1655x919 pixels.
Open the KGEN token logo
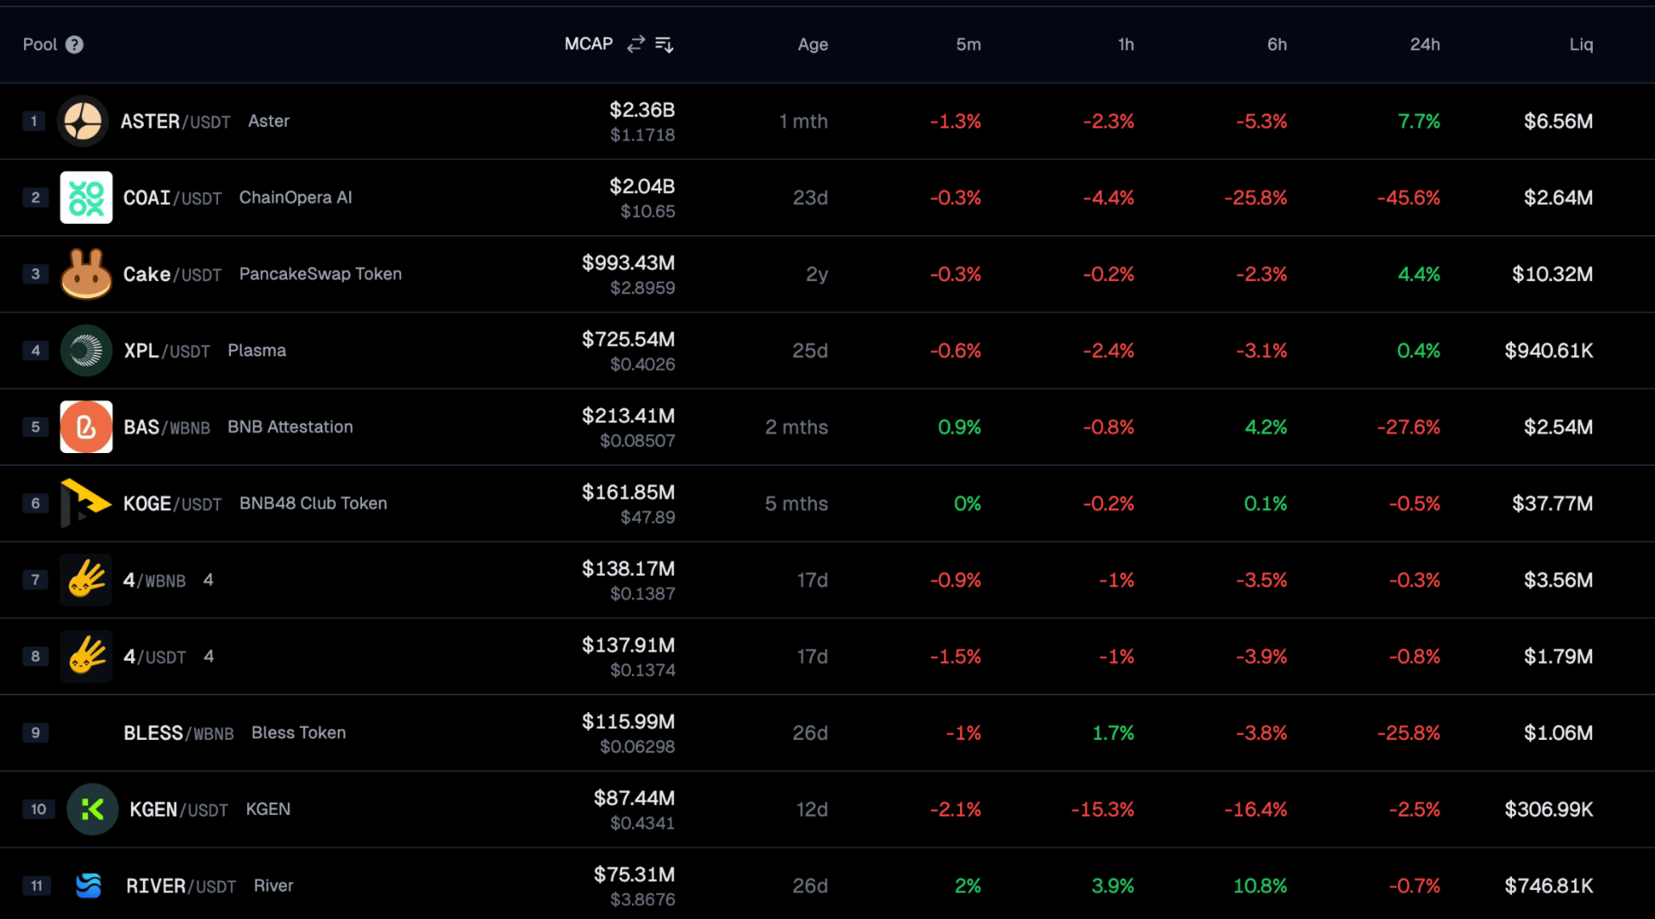pos(92,810)
